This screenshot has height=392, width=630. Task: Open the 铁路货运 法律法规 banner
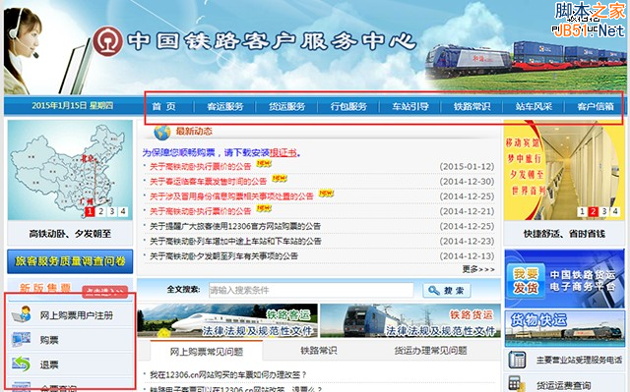coord(409,320)
